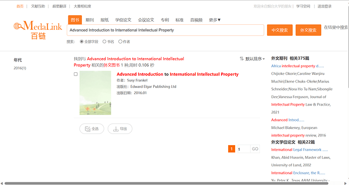The width and height of the screenshot is (349, 185).
Task: Switch to the 会议论文 tab
Action: click(x=146, y=20)
